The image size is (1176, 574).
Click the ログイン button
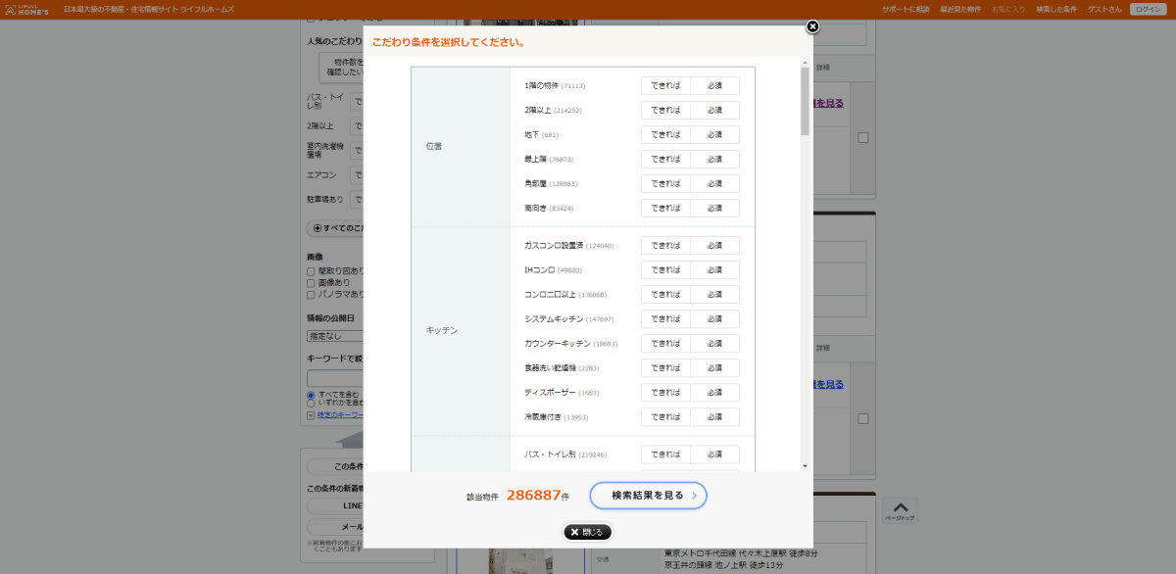click(1147, 9)
